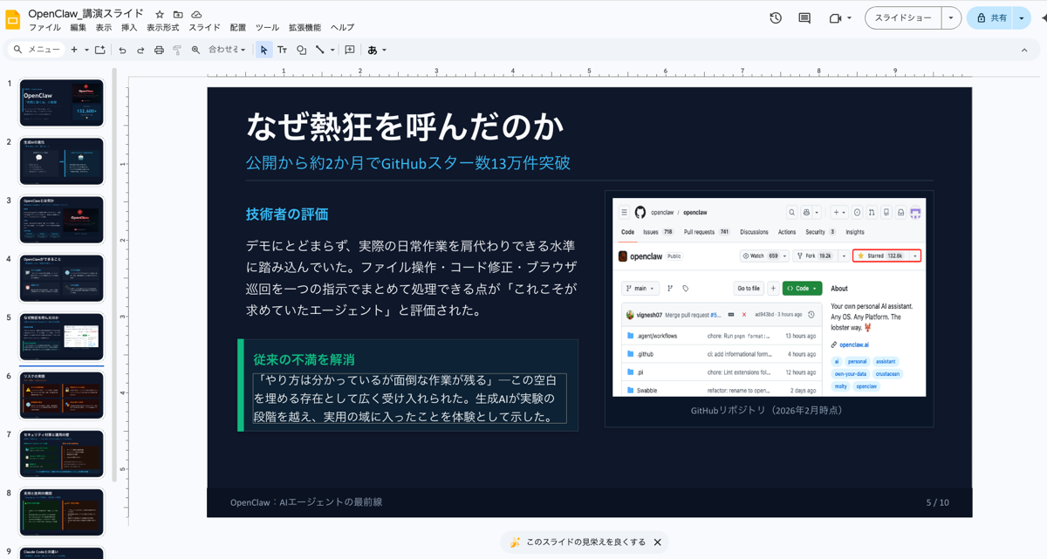Open the 表示形式 menu
The image size is (1047, 559).
click(x=163, y=28)
